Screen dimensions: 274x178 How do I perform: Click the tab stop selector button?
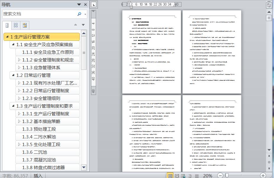94,5
